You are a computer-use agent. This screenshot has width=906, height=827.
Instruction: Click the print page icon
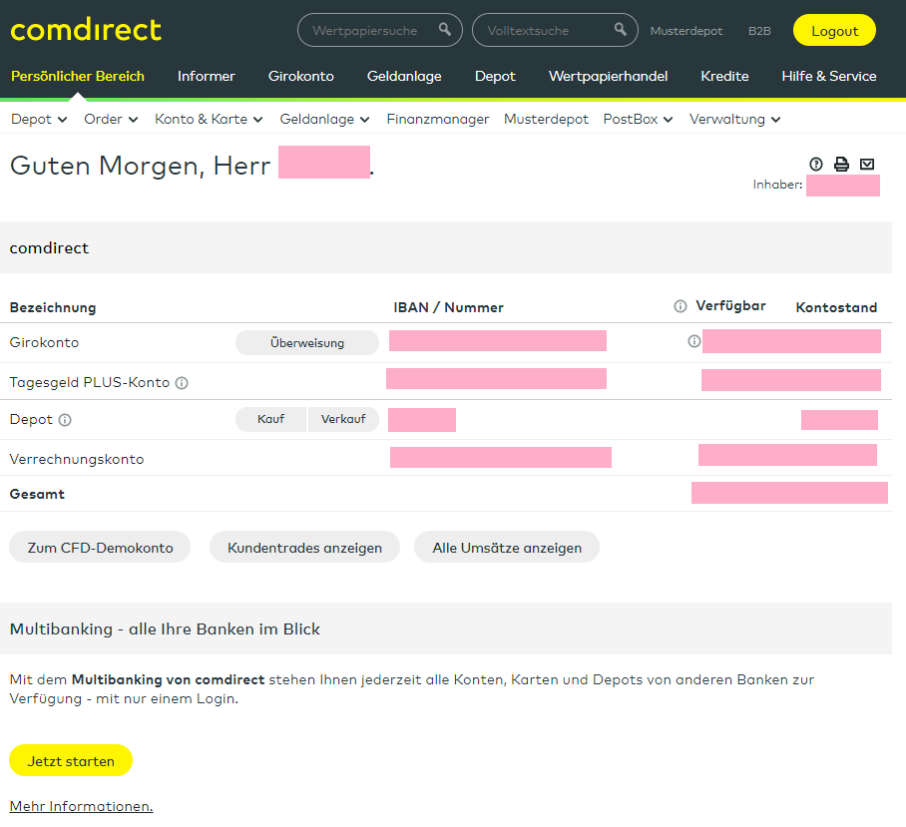point(841,165)
